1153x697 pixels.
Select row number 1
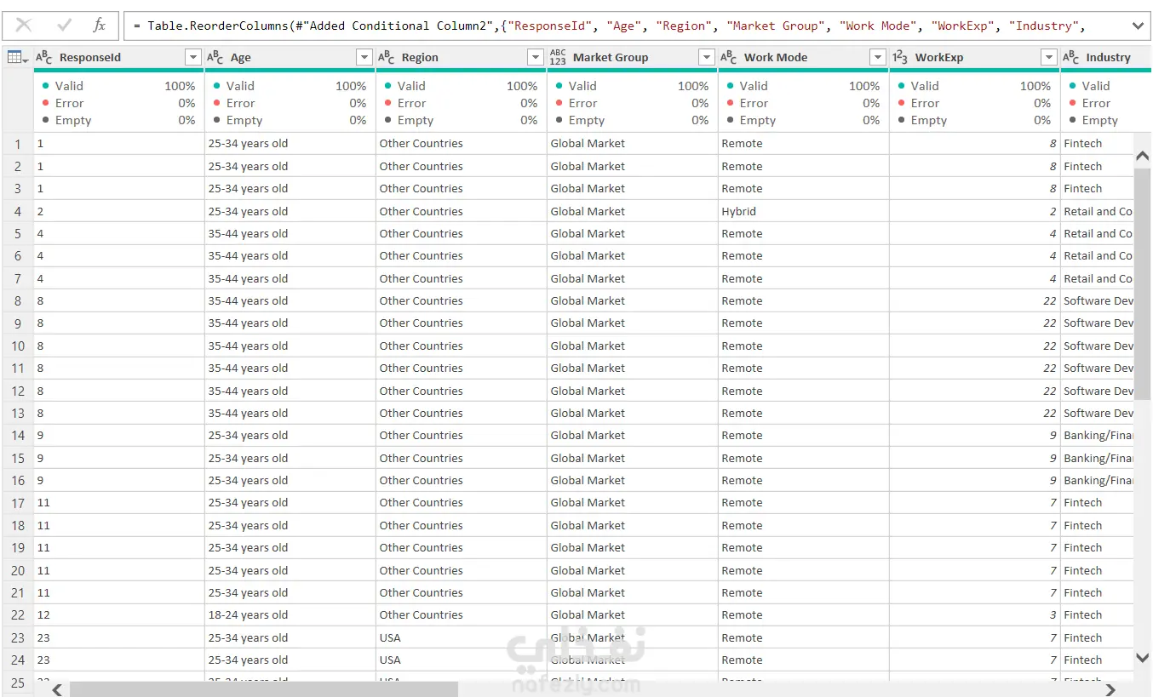(x=18, y=144)
